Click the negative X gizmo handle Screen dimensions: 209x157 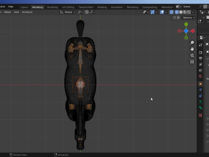179,31
